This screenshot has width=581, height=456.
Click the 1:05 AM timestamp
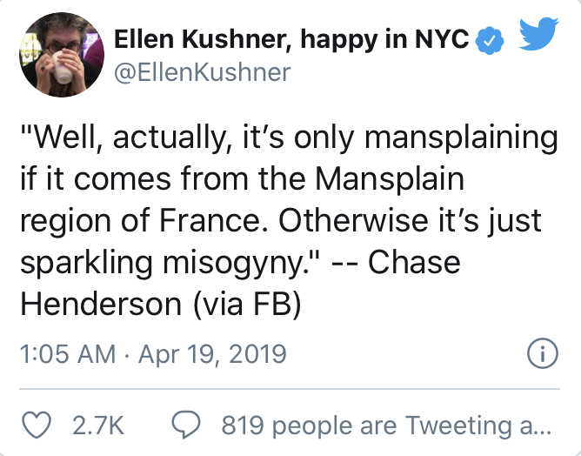click(x=68, y=353)
